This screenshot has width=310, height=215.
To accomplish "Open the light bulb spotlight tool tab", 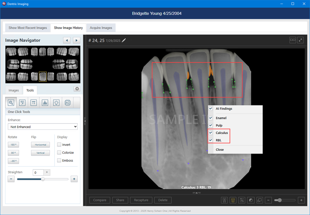I will tap(56, 103).
